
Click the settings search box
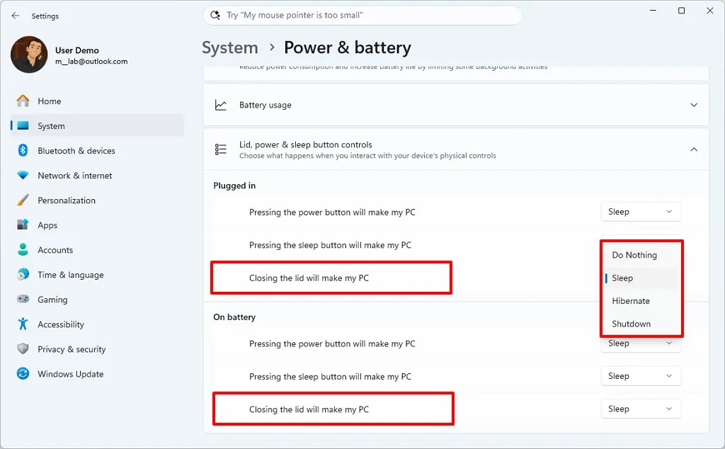coord(362,16)
